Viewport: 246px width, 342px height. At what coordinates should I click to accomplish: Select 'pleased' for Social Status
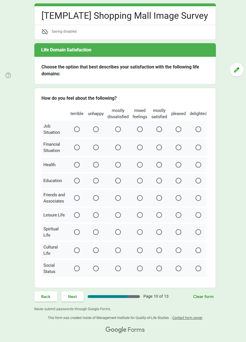pos(178,268)
